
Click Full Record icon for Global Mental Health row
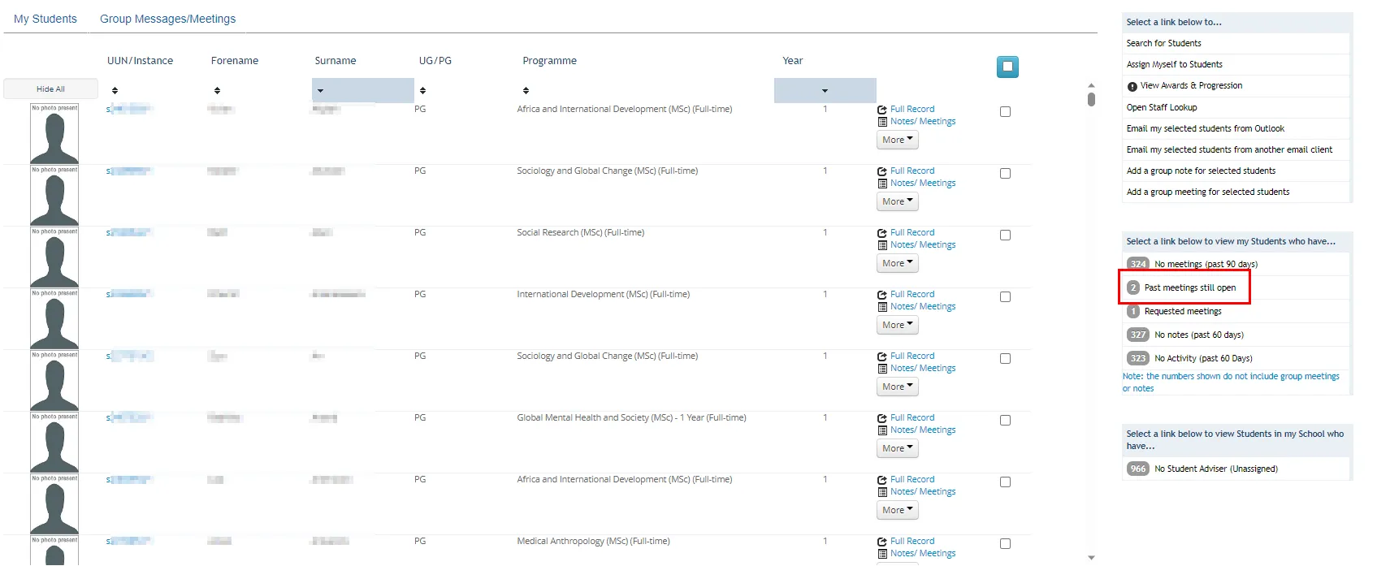tap(882, 418)
